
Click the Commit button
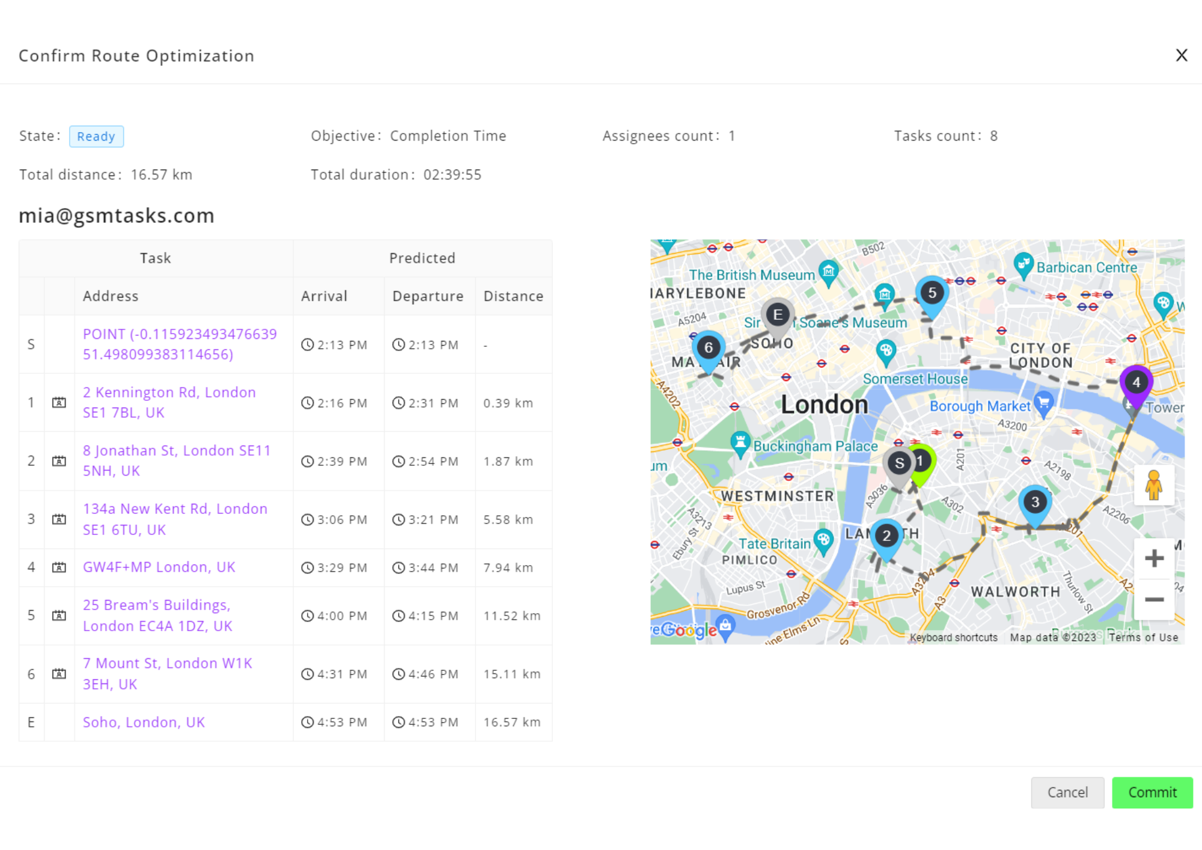pyautogui.click(x=1152, y=792)
